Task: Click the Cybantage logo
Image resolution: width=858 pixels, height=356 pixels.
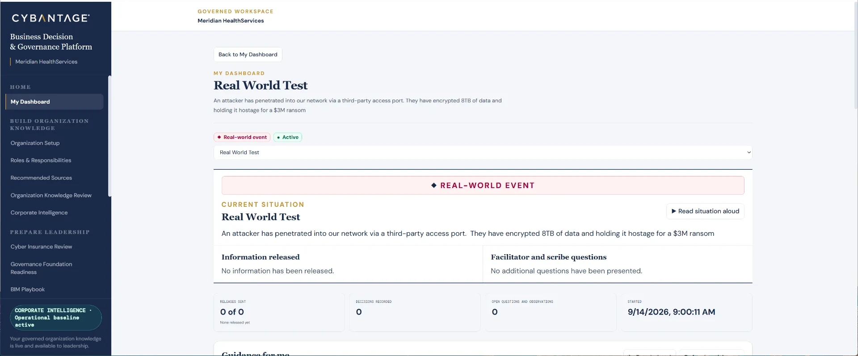Action: coord(50,18)
